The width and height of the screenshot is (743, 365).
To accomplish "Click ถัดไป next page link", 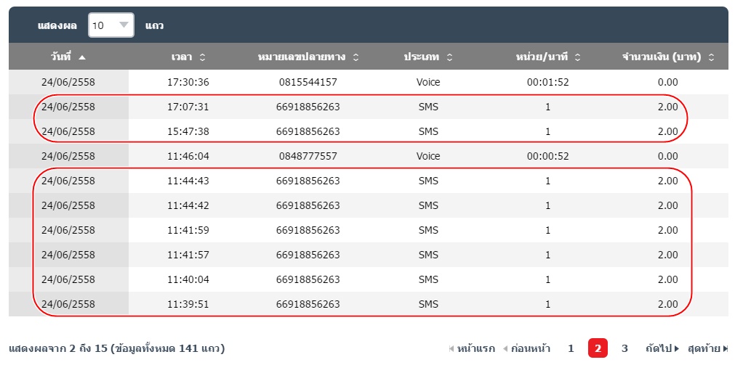I will [x=662, y=348].
